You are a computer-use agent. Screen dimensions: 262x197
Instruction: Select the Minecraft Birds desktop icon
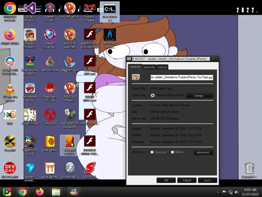30,92
